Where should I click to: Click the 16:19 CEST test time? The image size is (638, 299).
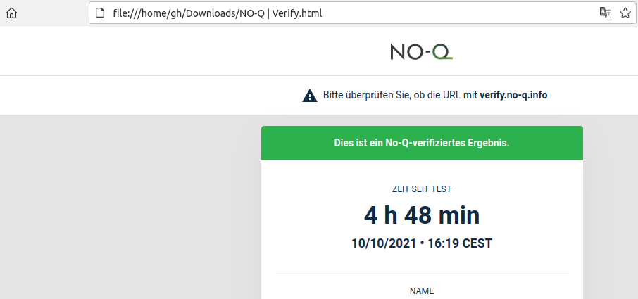(460, 243)
